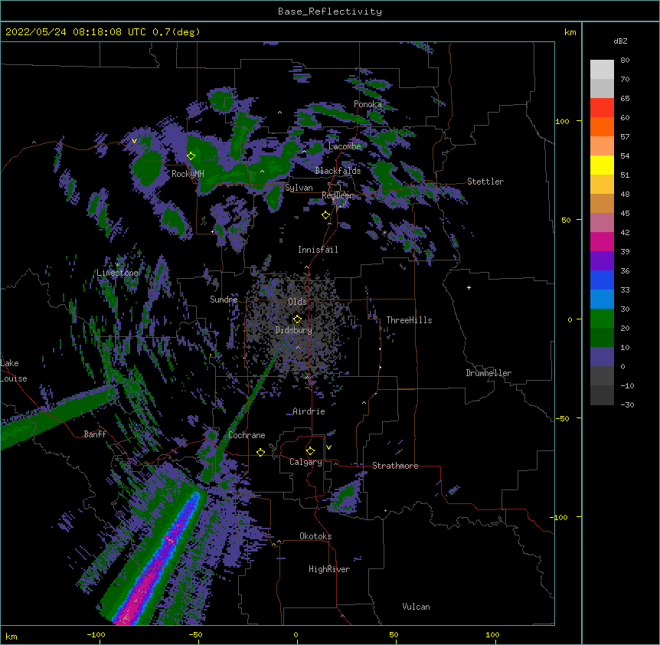Click the white plus marker north of Drumheller

coord(469,287)
